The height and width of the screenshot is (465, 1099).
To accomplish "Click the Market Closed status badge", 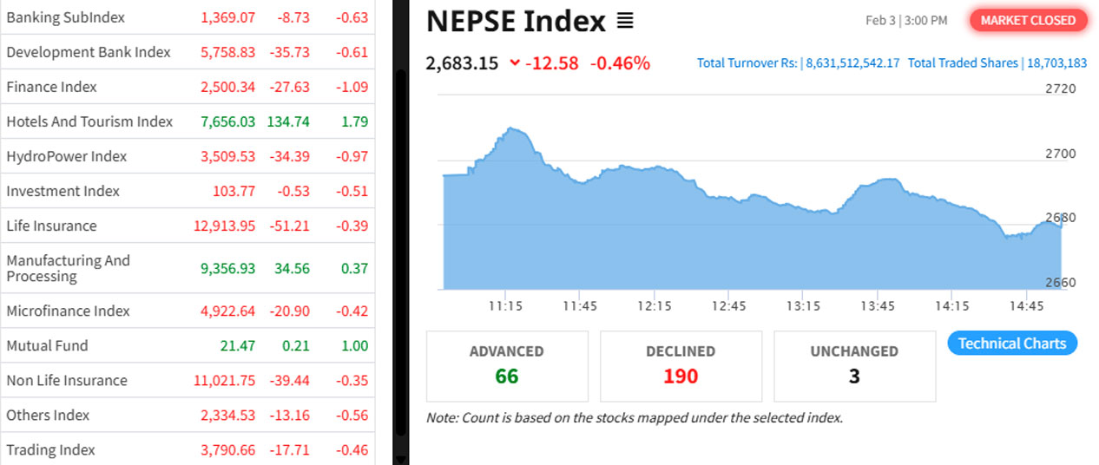I will click(1028, 20).
